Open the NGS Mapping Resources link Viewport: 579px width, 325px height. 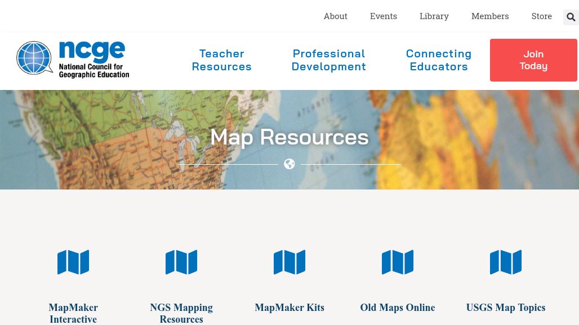pyautogui.click(x=181, y=313)
